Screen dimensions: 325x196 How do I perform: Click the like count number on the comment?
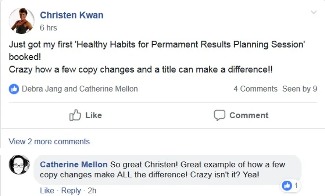pos(296,186)
